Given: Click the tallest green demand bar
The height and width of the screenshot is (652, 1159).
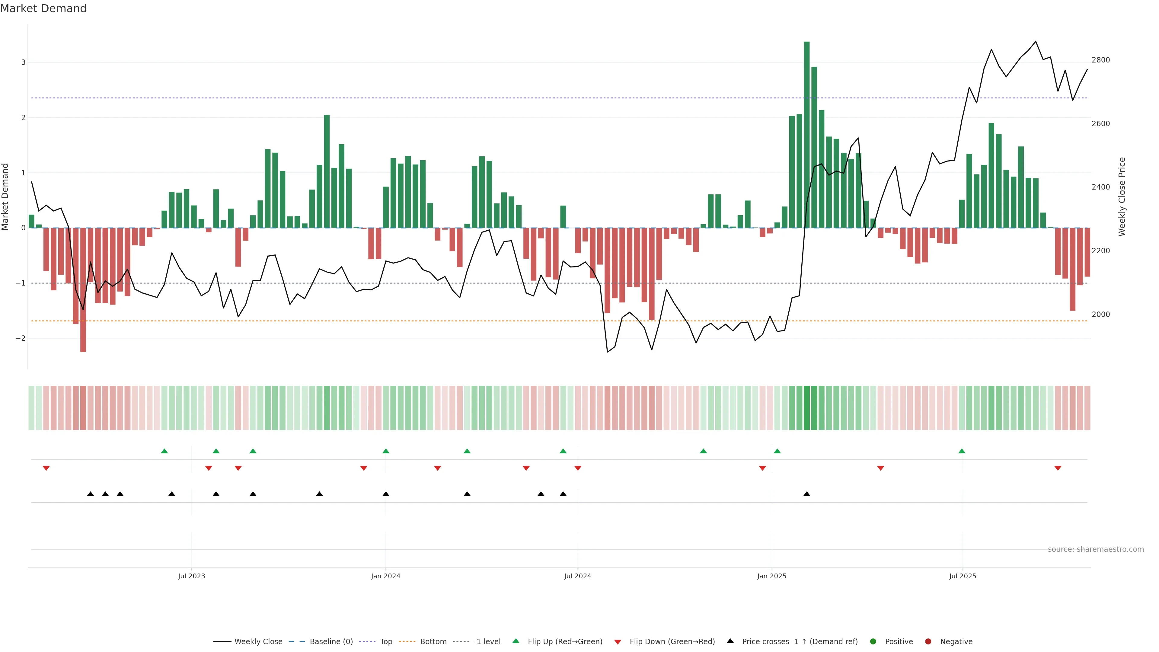Looking at the screenshot, I should (x=807, y=135).
